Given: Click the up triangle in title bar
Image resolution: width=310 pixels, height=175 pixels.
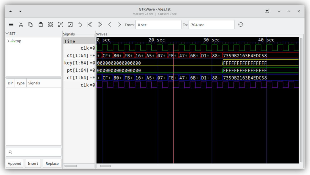Looking at the screenshot, I should 11,11.
